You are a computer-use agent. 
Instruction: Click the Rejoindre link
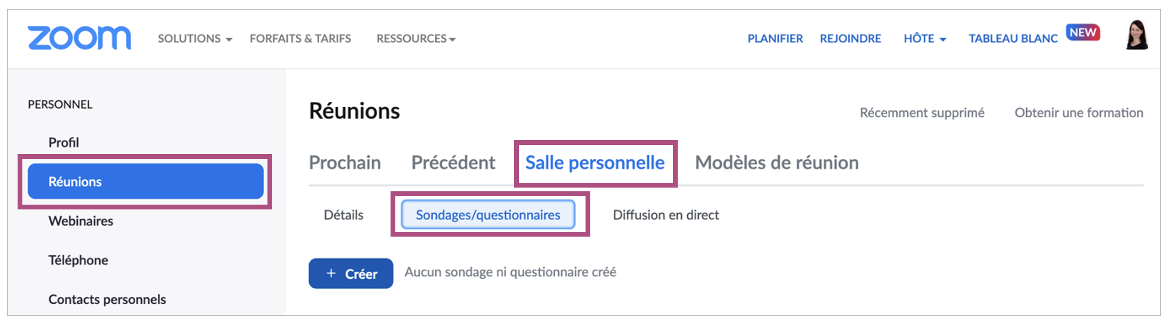pyautogui.click(x=850, y=39)
